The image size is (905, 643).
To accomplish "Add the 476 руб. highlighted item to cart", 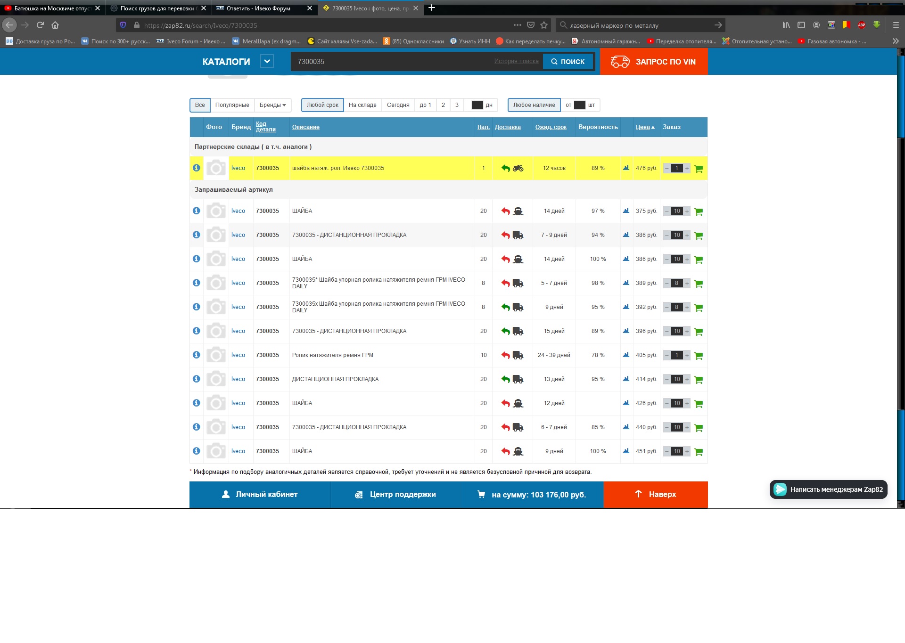I will click(x=699, y=169).
